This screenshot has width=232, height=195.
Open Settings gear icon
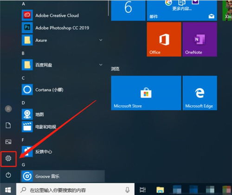pos(8,158)
